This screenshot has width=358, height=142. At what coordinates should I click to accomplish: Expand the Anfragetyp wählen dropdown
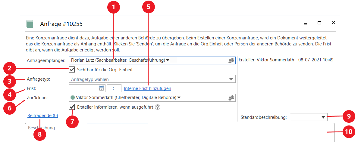(231, 79)
